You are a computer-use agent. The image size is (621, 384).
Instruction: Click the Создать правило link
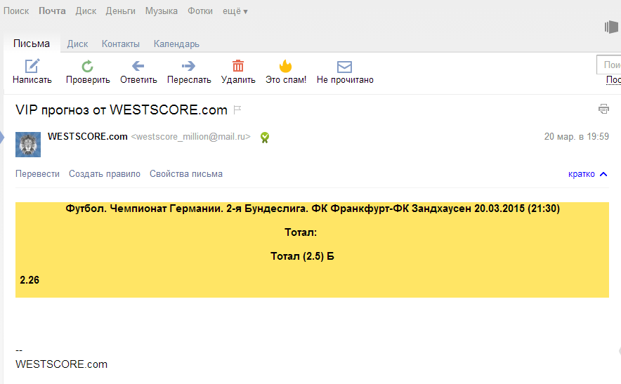(105, 174)
